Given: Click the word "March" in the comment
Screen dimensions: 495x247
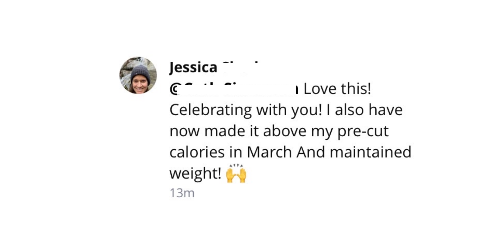Looking at the screenshot, I should click(x=269, y=152).
